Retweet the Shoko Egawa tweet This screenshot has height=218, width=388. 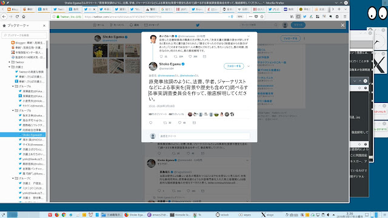165,122
